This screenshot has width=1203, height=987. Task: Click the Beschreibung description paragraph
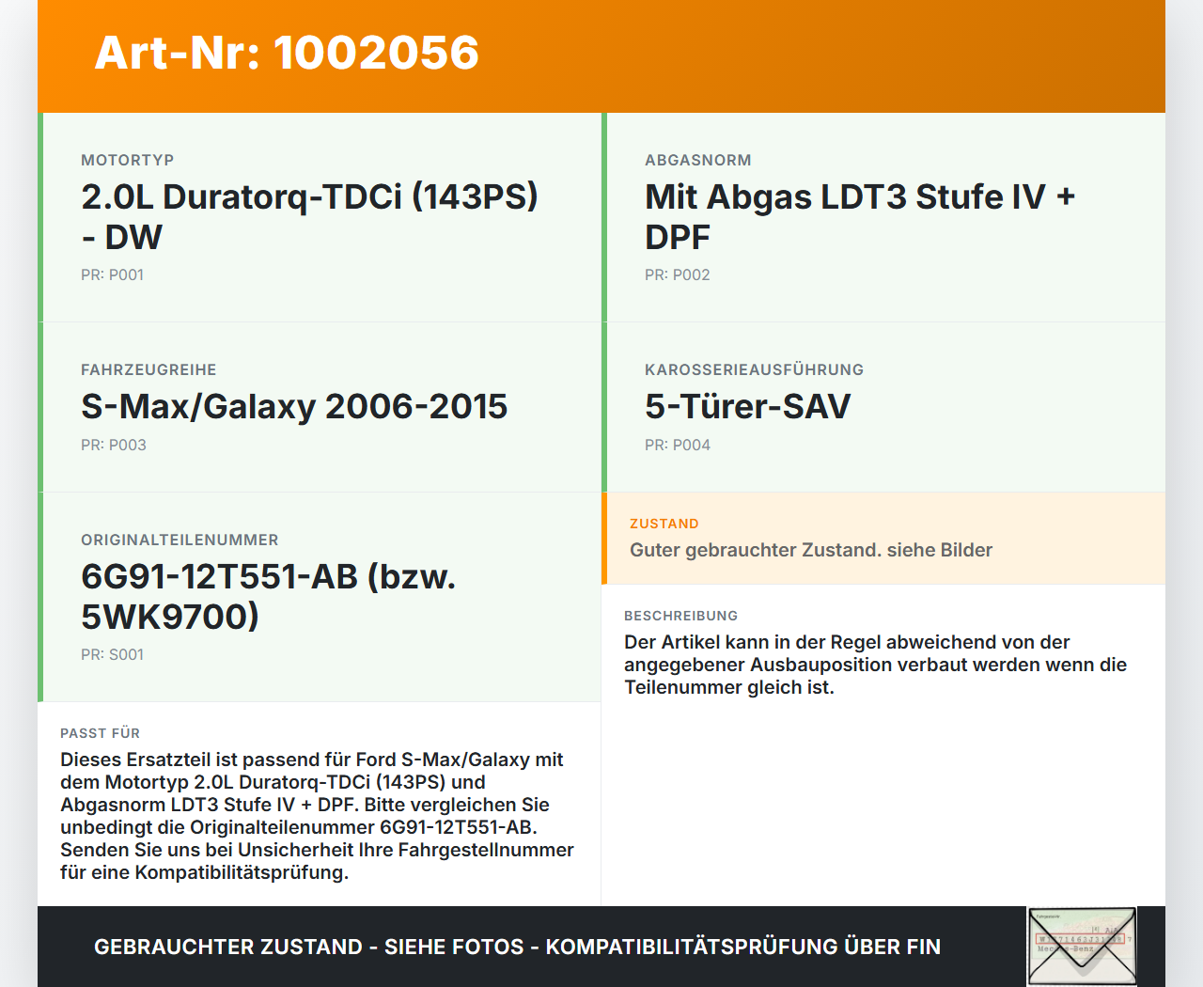coord(874,665)
